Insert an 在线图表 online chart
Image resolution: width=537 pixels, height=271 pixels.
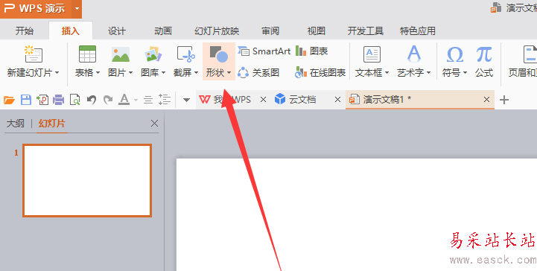(320, 72)
